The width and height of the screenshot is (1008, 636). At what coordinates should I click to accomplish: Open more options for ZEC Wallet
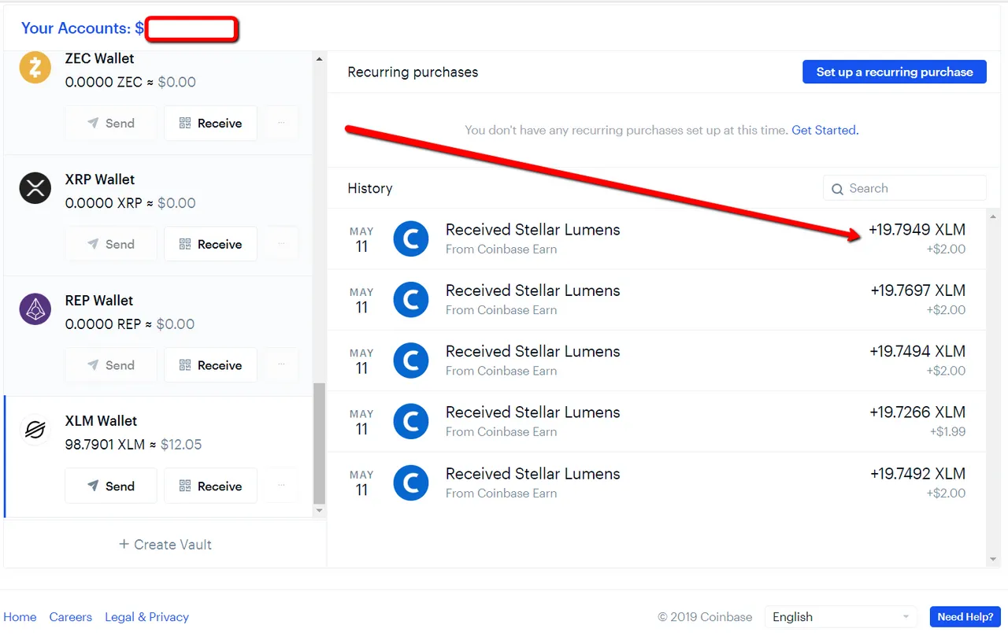click(281, 123)
